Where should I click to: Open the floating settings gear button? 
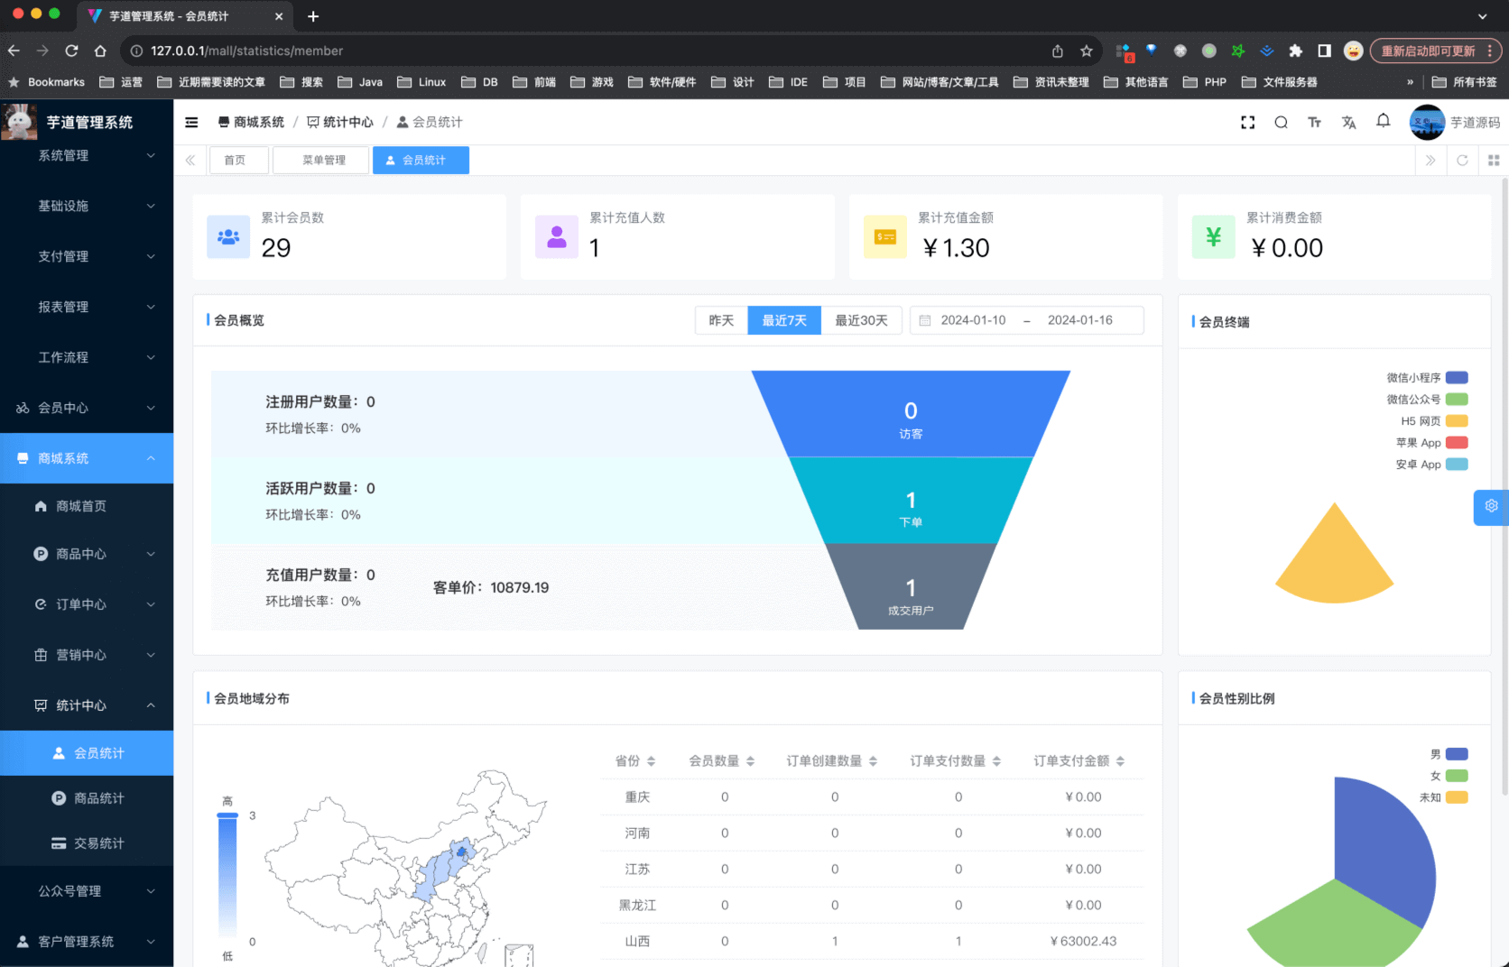1491,506
